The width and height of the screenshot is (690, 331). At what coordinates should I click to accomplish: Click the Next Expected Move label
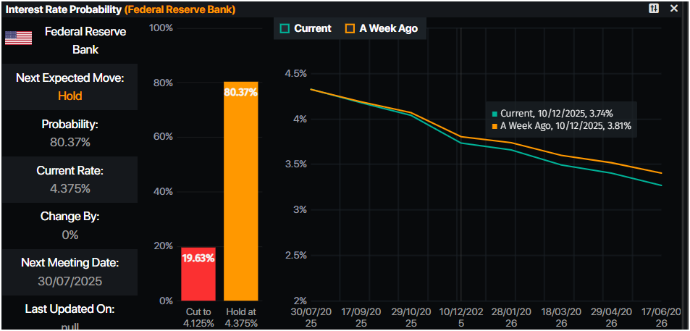pos(70,78)
